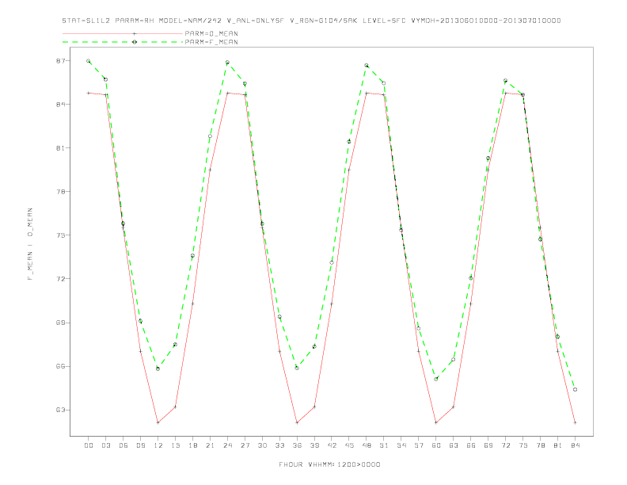Image resolution: width=627 pixels, height=485 pixels.
Task: Pick the F_MEAN circle marker at hour 60
Action: pos(436,379)
